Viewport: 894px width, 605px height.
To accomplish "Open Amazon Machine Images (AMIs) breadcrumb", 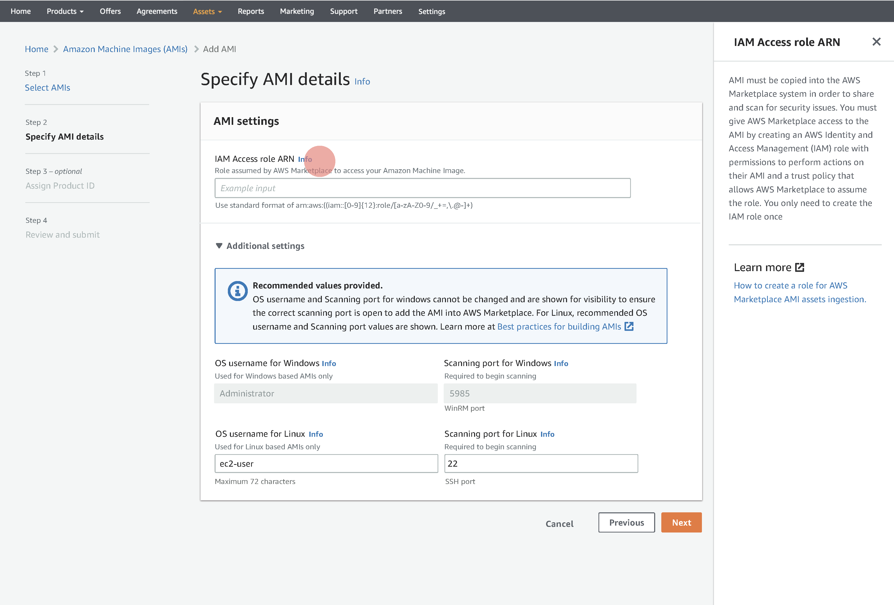I will 125,49.
